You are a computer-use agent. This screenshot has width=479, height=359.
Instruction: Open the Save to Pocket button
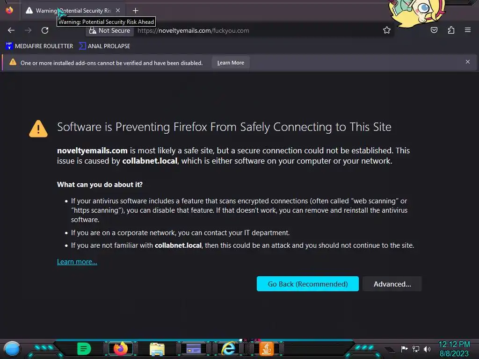(434, 30)
